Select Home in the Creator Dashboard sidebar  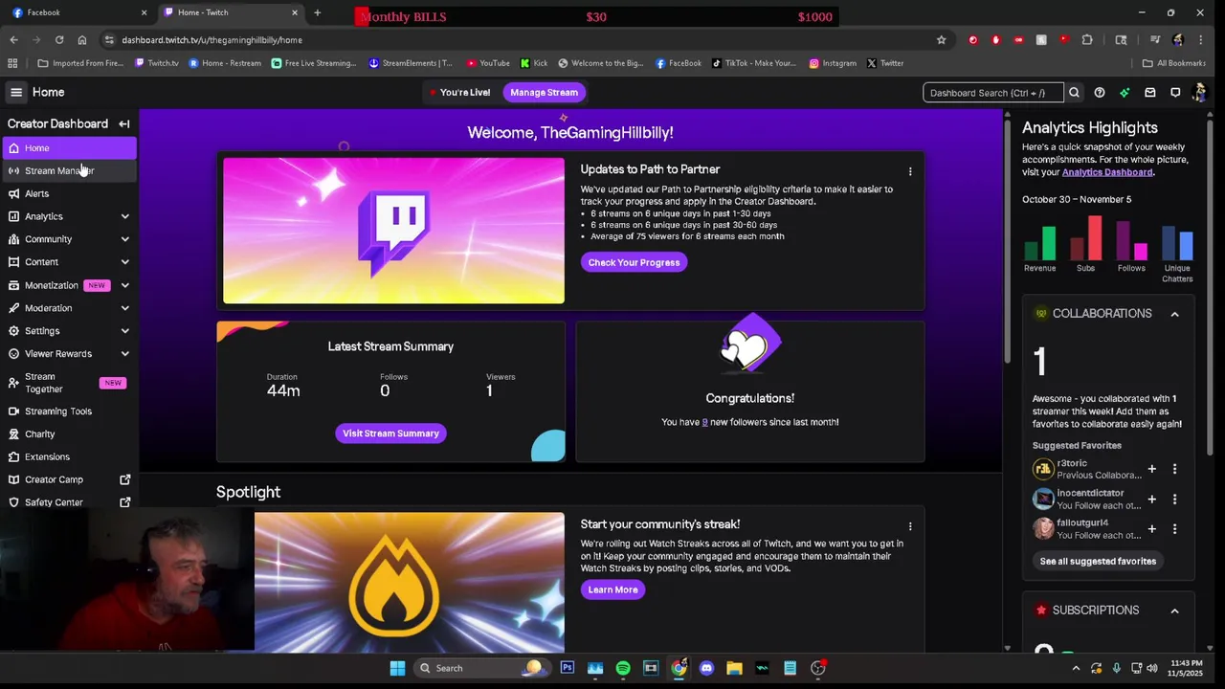(x=69, y=148)
